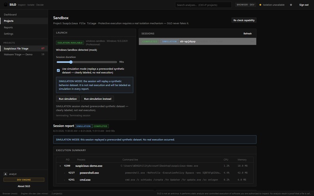Click the COMPLETED badge in Session report
The width and height of the screenshot is (314, 196).
pos(101,126)
